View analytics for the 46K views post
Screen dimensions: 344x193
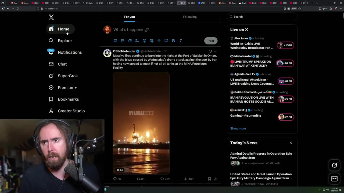(189, 179)
